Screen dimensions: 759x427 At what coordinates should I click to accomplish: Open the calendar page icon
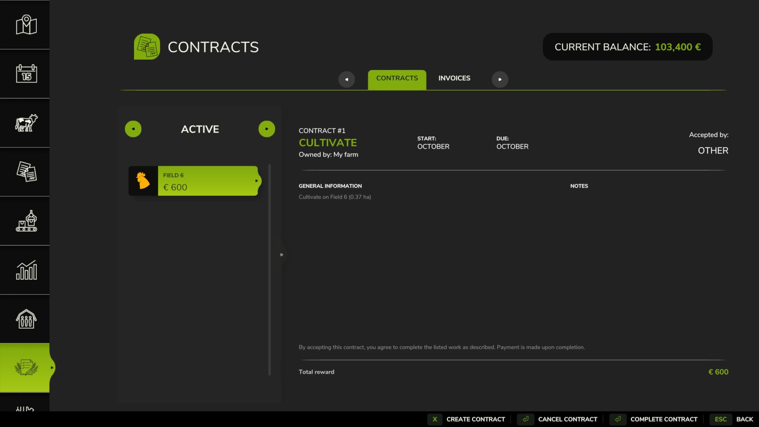26,74
